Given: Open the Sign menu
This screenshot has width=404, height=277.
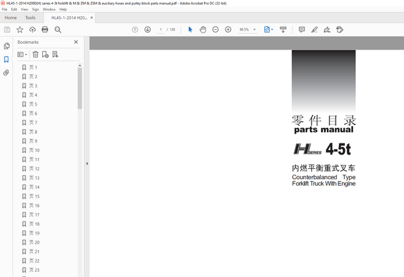Looking at the screenshot, I should pyautogui.click(x=36, y=9).
